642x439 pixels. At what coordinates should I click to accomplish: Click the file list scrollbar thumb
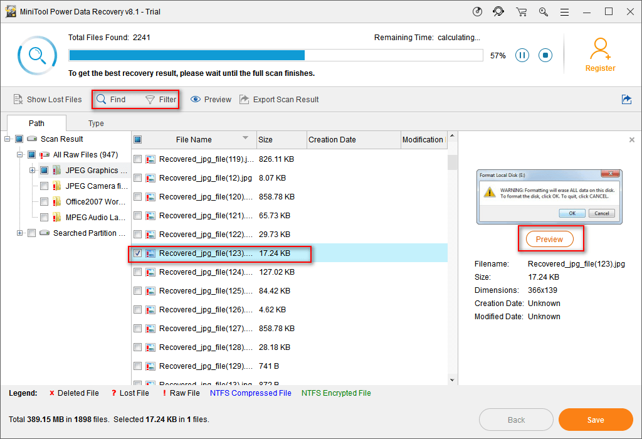click(452, 162)
